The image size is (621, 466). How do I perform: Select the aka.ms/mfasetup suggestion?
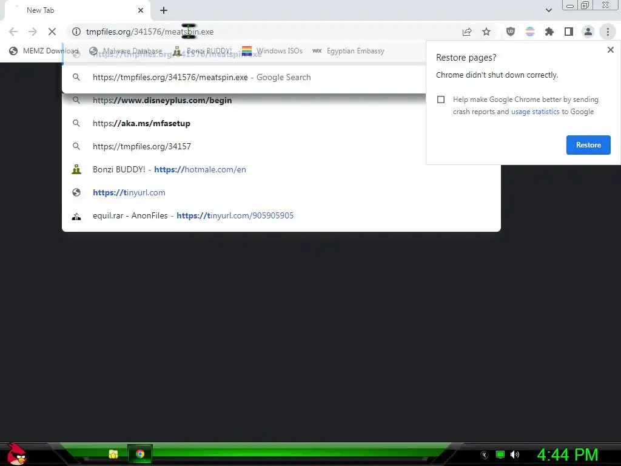(244, 123)
